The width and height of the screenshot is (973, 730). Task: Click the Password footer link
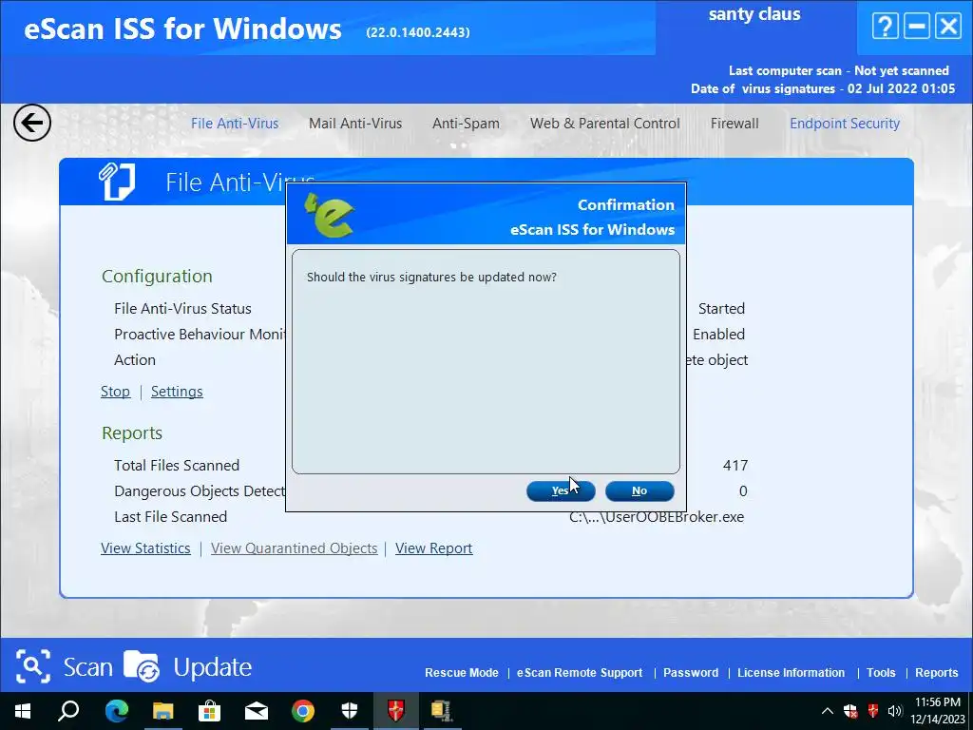click(691, 673)
